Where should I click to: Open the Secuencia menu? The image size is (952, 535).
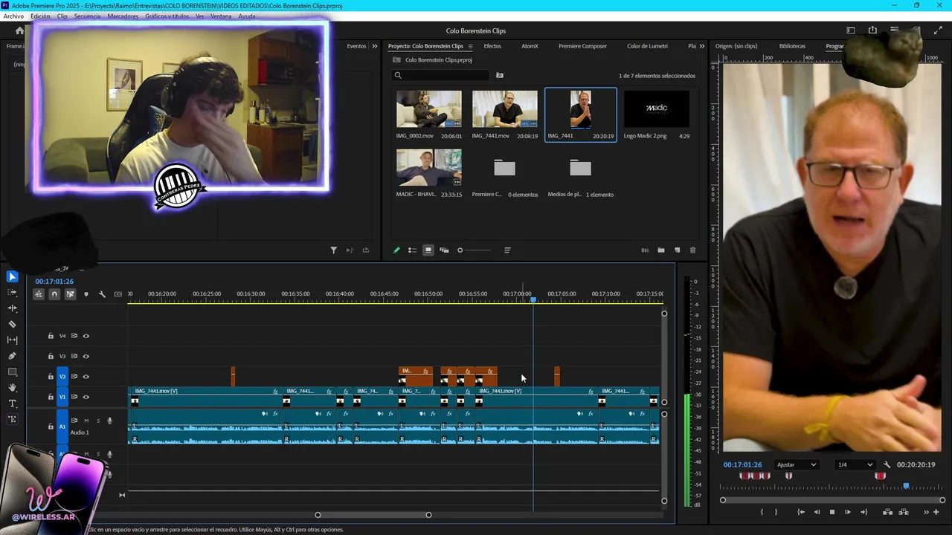tap(87, 16)
